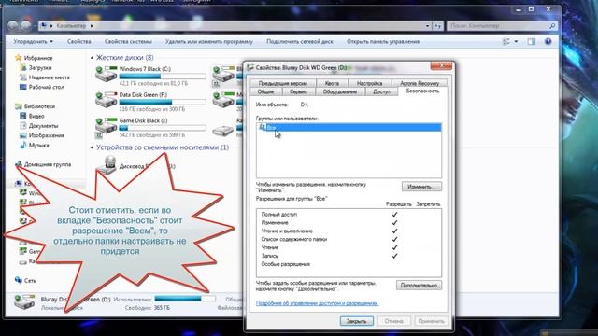
Task: Click the Закрыть button in properties dialog
Action: pyautogui.click(x=357, y=321)
